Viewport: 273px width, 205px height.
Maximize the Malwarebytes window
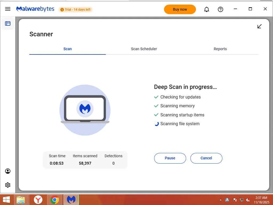coord(250,9)
